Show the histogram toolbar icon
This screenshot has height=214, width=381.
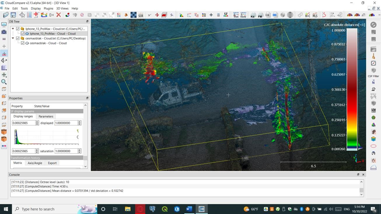[x=182, y=15]
